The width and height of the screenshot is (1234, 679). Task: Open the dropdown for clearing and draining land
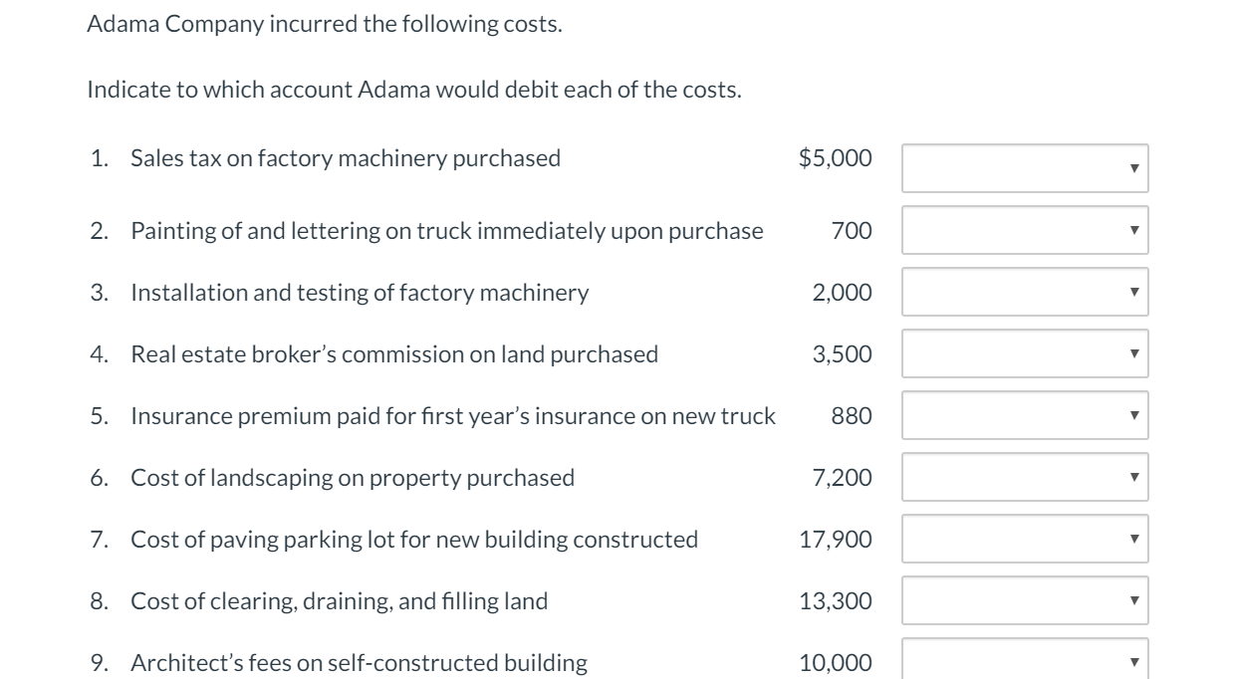pos(1023,600)
